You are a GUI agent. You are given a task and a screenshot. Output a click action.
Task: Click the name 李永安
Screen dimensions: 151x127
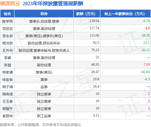pos(8,36)
